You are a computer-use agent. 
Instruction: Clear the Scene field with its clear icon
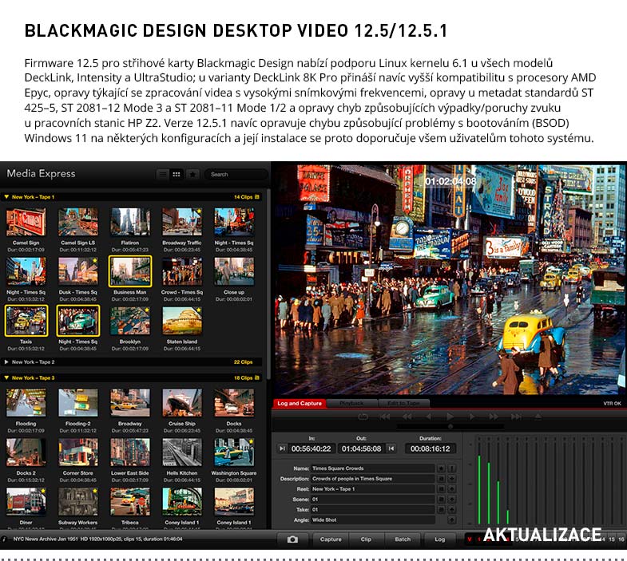(441, 500)
